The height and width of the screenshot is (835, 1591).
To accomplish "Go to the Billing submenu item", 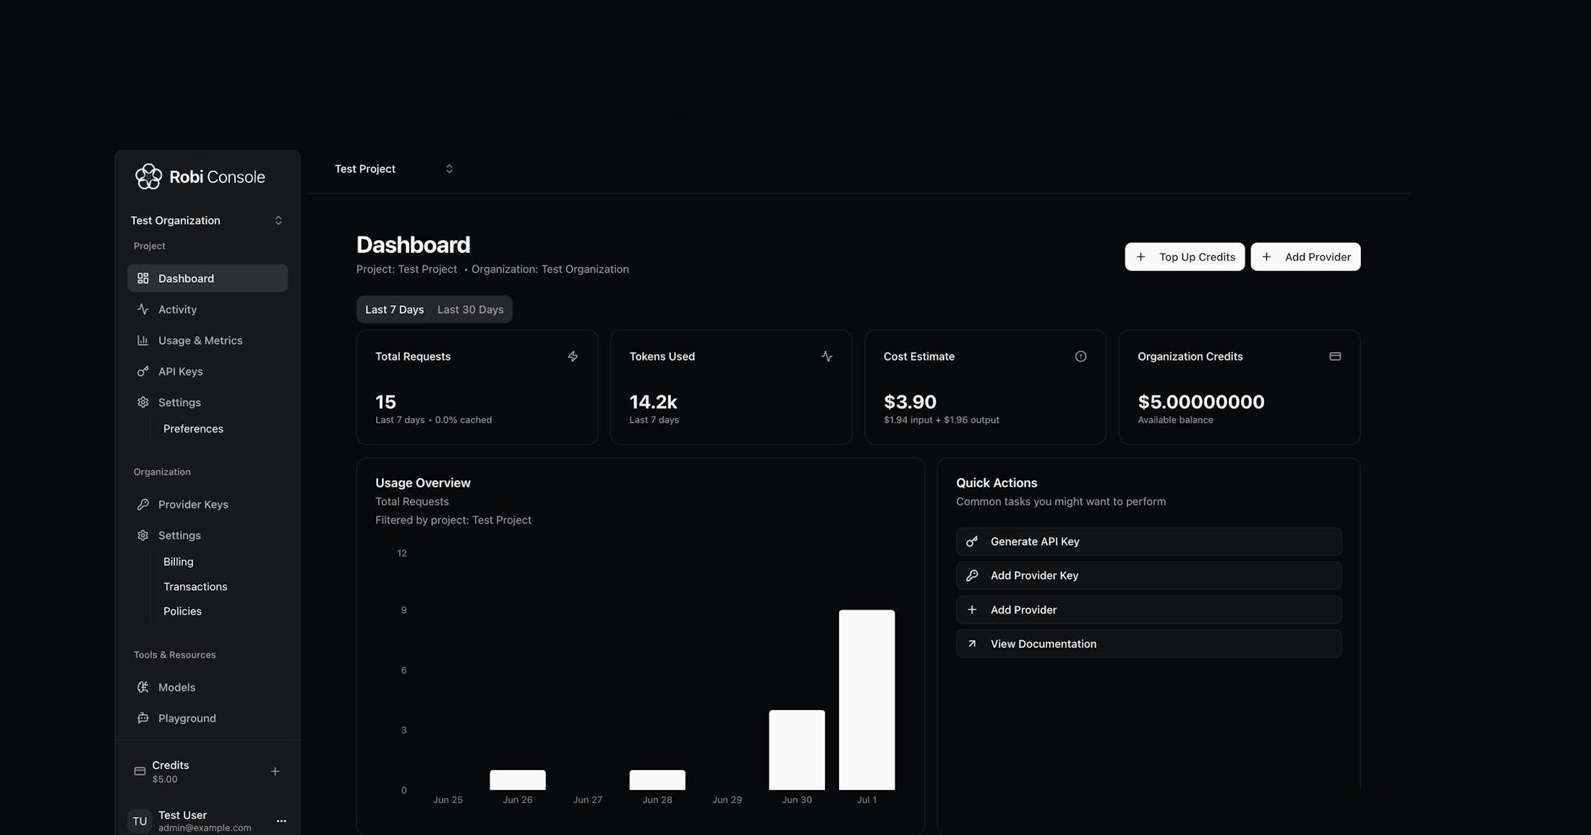I will (178, 562).
